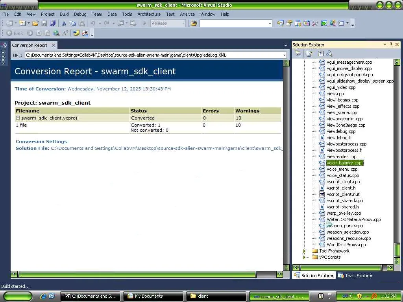Click the Navigate Forward icon
The image size is (403, 302).
(x=133, y=23)
